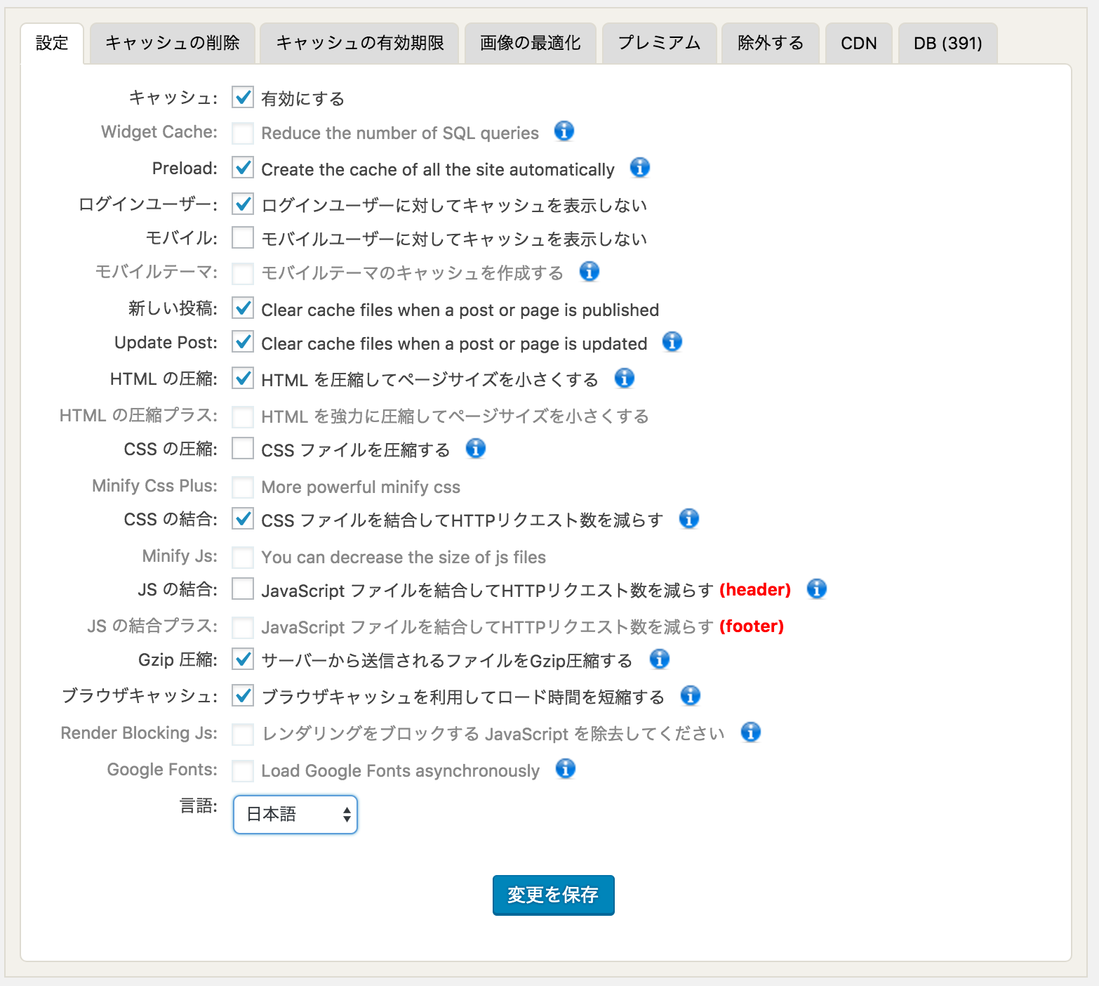Disable the キャッシュ 有効にする checkbox
This screenshot has width=1099, height=986.
point(241,98)
